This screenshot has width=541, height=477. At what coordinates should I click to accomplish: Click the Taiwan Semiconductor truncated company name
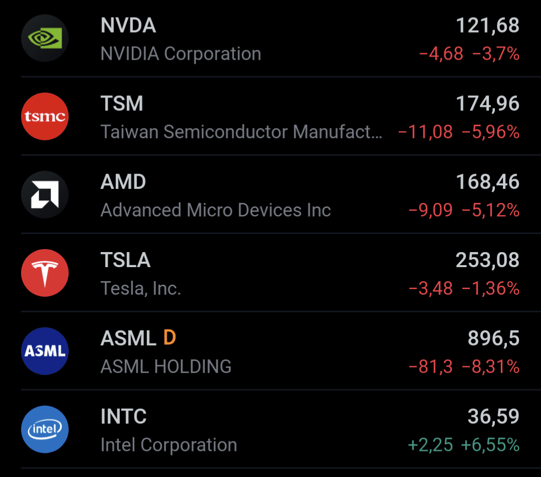241,132
